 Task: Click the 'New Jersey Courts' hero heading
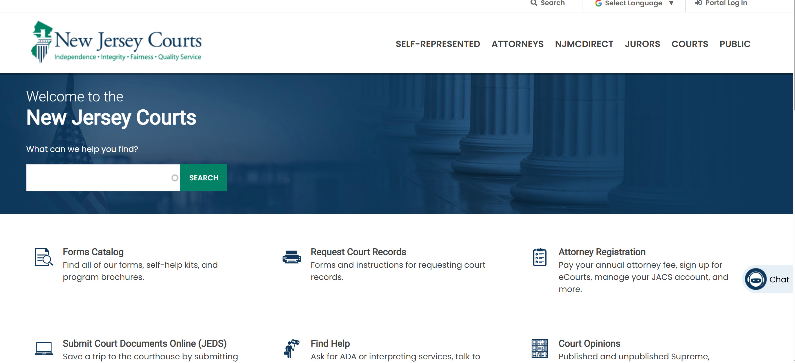(111, 118)
